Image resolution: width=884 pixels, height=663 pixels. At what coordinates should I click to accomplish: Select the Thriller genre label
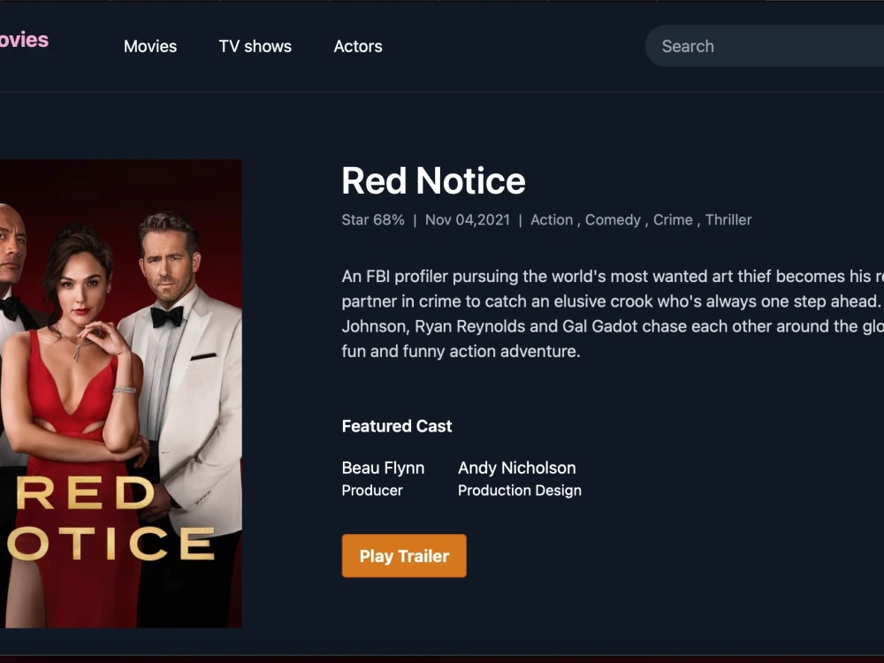pyautogui.click(x=728, y=220)
